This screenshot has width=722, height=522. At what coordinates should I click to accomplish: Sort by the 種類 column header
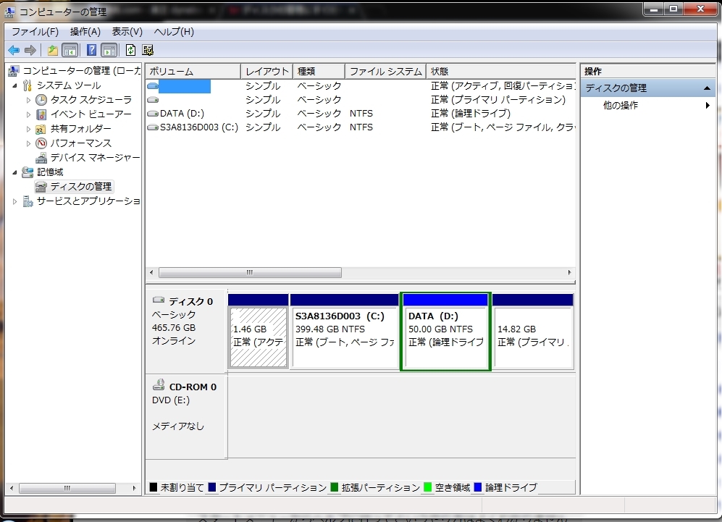pos(319,72)
